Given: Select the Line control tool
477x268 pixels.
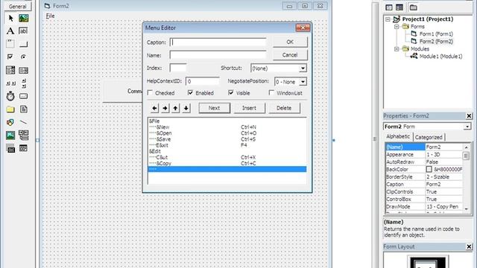Looking at the screenshot, I should (x=23, y=122).
